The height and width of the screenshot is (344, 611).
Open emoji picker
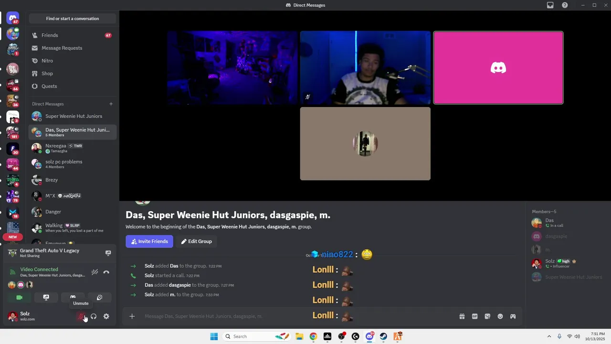(x=500, y=316)
